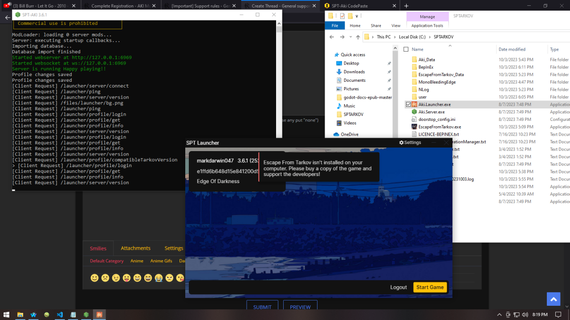570x320 pixels.
Task: Open the BepInEx folder
Action: pyautogui.click(x=426, y=67)
